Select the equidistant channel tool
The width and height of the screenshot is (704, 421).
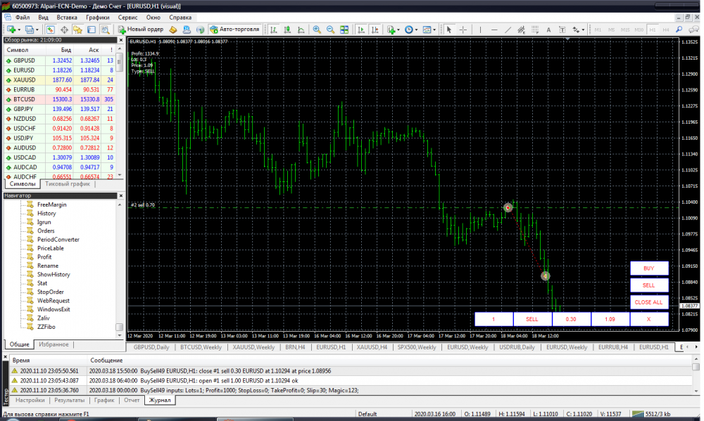tap(521, 30)
